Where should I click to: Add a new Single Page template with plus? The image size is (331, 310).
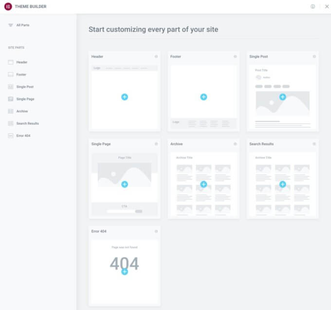(x=125, y=184)
